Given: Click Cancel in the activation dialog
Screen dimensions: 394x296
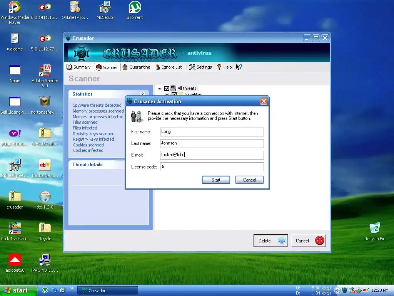Looking at the screenshot, I should [x=249, y=180].
